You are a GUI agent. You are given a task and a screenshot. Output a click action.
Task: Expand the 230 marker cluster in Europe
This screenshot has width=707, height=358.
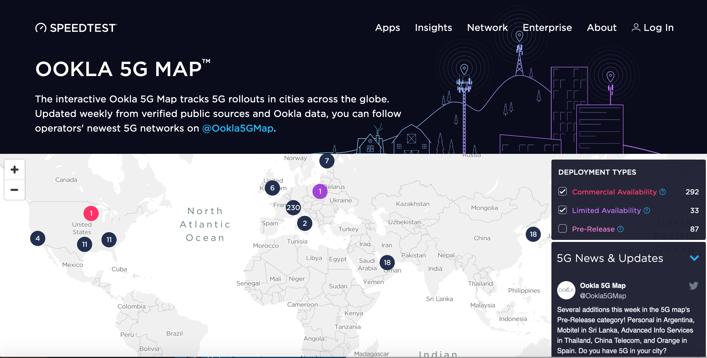tap(293, 208)
